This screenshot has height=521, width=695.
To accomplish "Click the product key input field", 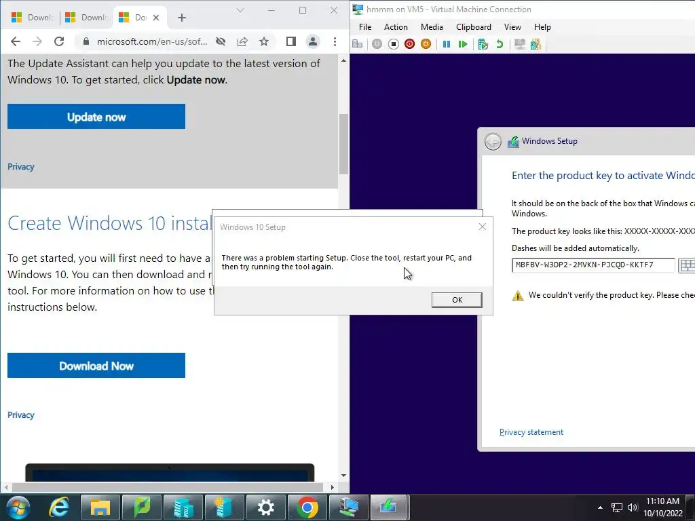I will coord(593,265).
